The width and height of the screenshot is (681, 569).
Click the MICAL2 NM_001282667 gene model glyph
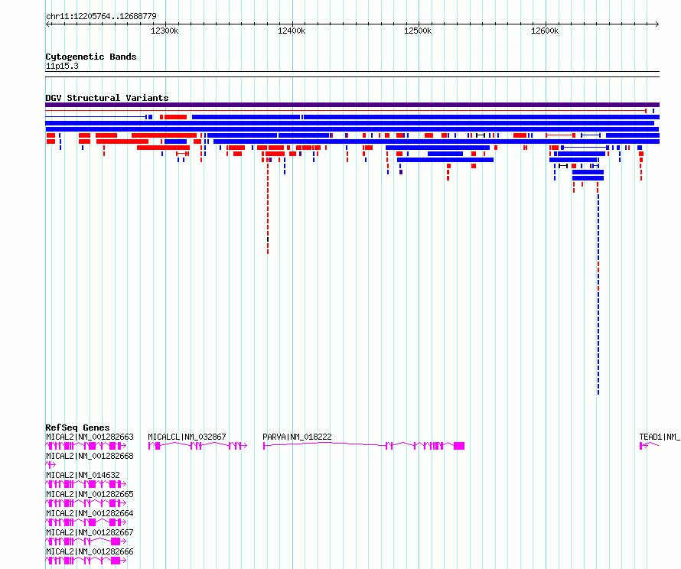[x=86, y=541]
